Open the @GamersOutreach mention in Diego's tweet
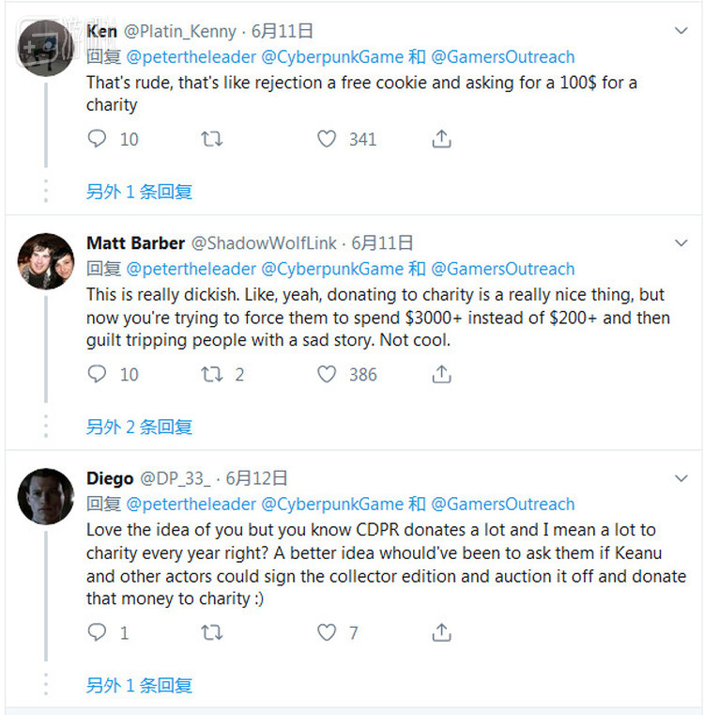Image resolution: width=704 pixels, height=715 pixels. (502, 504)
